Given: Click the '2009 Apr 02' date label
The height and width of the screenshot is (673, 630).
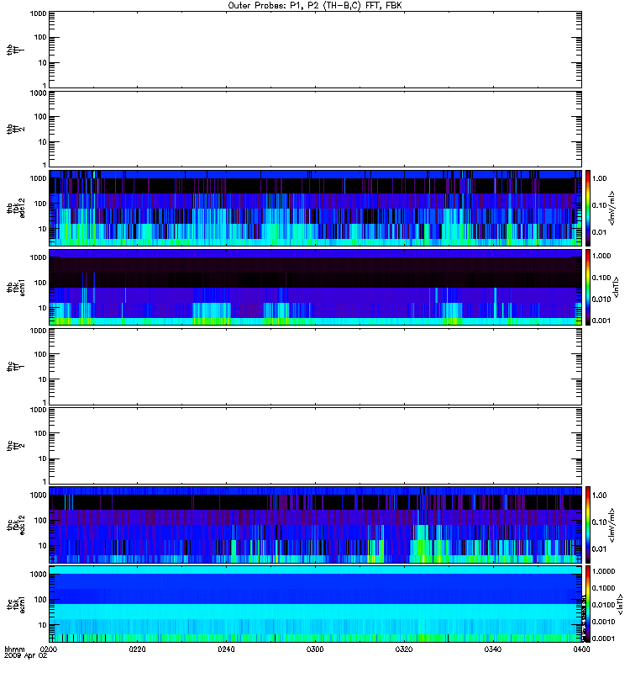Looking at the screenshot, I should 26,655.
